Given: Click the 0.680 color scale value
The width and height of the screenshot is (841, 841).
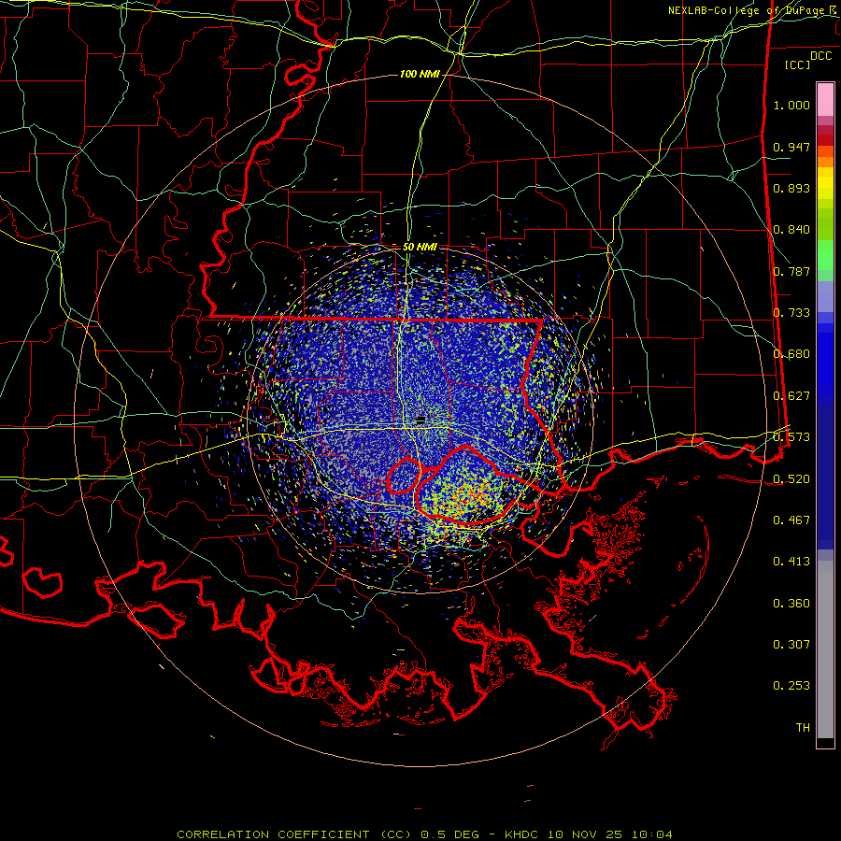Looking at the screenshot, I should (x=791, y=354).
